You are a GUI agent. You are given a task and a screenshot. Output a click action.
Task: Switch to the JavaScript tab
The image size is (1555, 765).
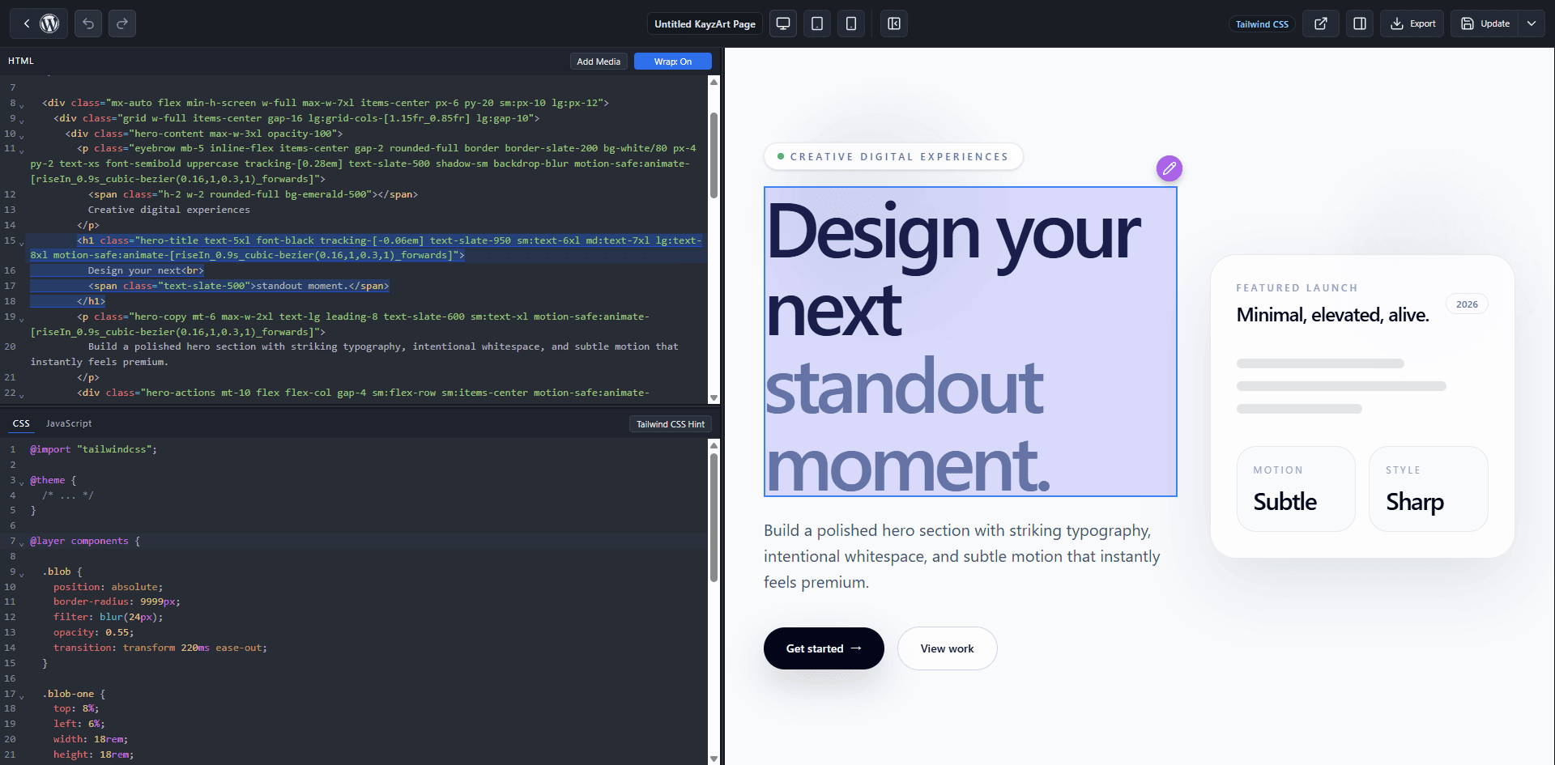pos(68,423)
